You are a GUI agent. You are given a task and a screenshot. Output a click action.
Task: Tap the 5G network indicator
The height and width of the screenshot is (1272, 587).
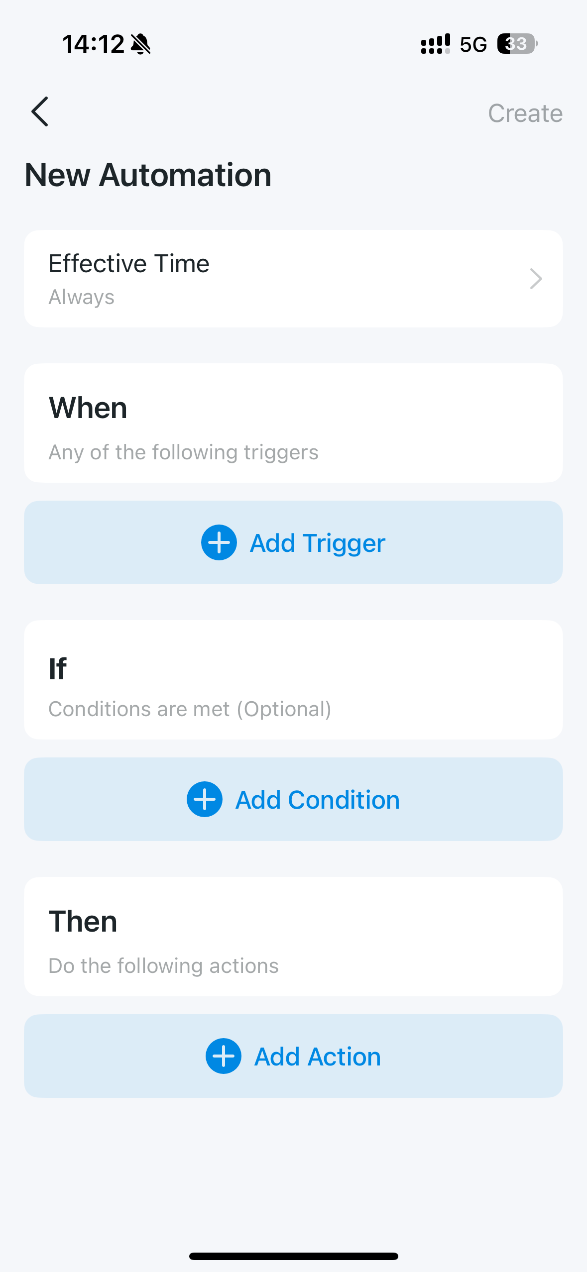[x=473, y=45]
